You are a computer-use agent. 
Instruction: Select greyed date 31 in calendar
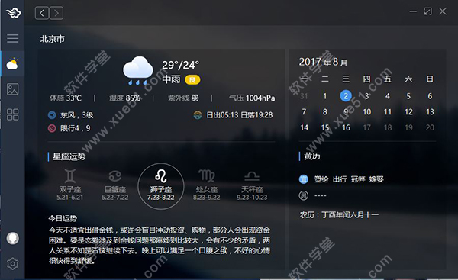pyautogui.click(x=304, y=96)
